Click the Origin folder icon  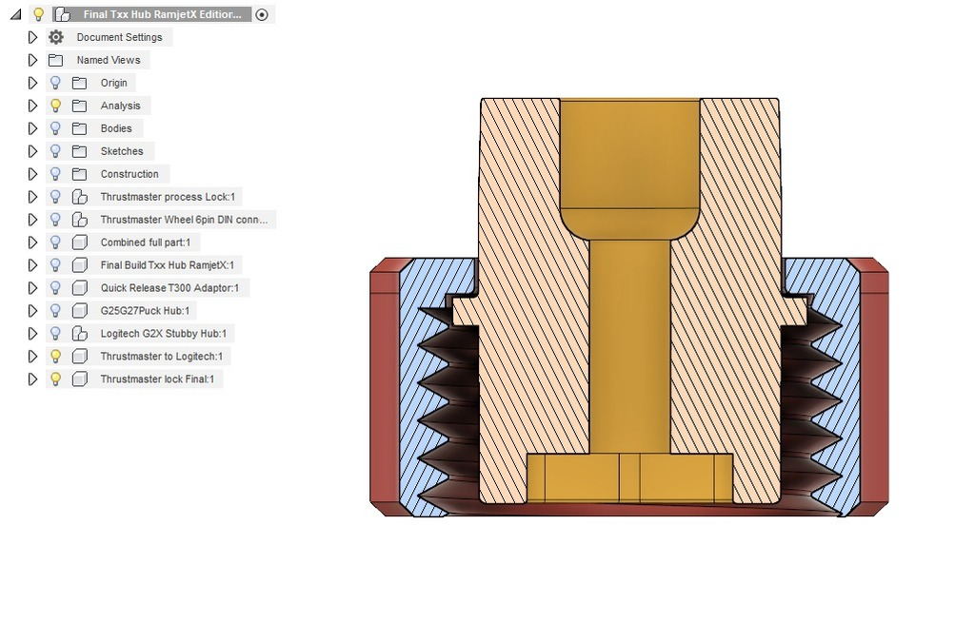click(x=79, y=84)
